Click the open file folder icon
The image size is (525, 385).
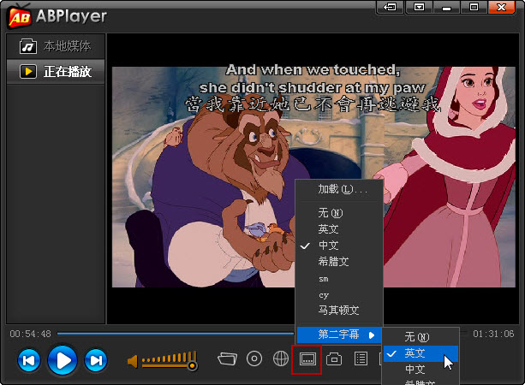[226, 358]
